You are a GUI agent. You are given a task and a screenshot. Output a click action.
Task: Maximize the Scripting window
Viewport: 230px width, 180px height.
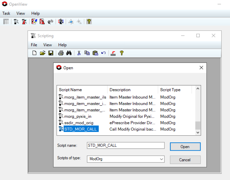tap(198, 36)
